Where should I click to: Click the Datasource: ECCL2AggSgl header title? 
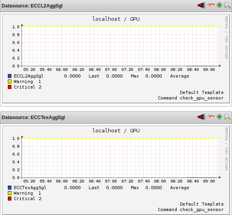point(32,6)
